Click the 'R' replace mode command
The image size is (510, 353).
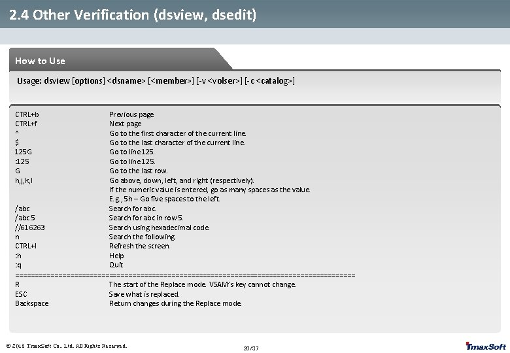pos(17,284)
